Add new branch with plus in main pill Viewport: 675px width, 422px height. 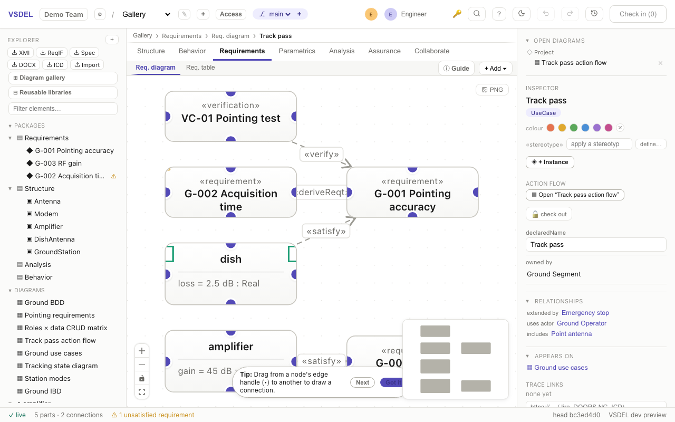(x=300, y=14)
